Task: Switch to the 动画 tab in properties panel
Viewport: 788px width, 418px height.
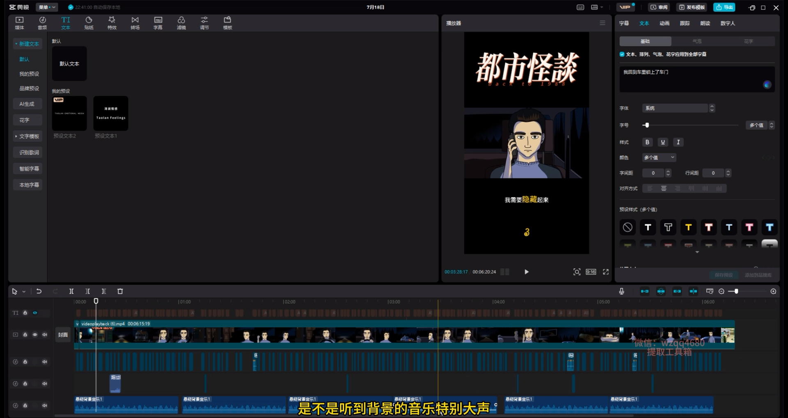Action: click(664, 23)
